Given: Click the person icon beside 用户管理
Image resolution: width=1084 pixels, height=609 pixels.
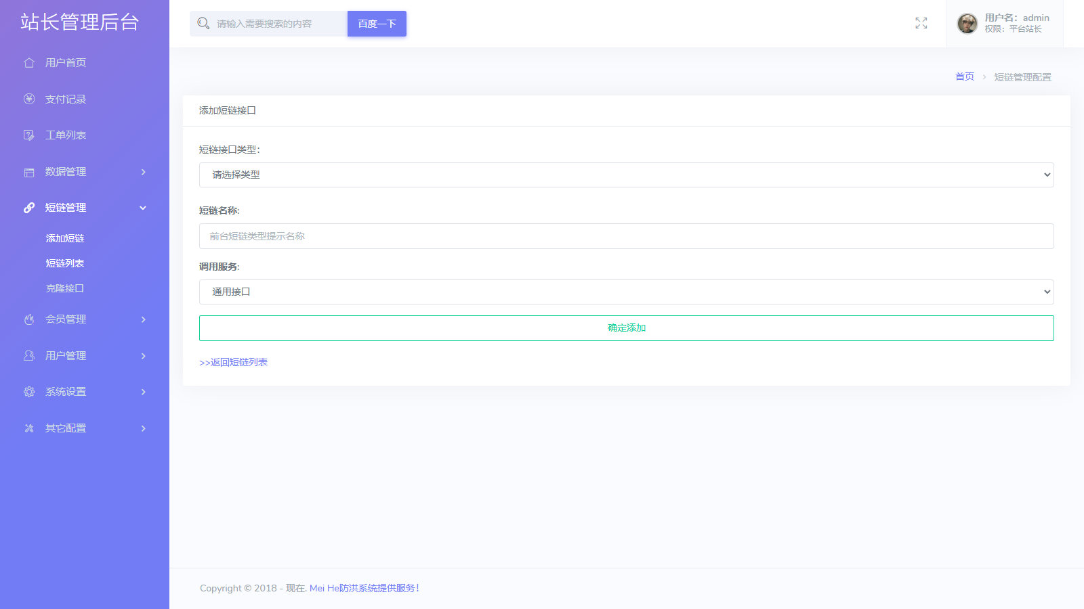Looking at the screenshot, I should coord(29,356).
